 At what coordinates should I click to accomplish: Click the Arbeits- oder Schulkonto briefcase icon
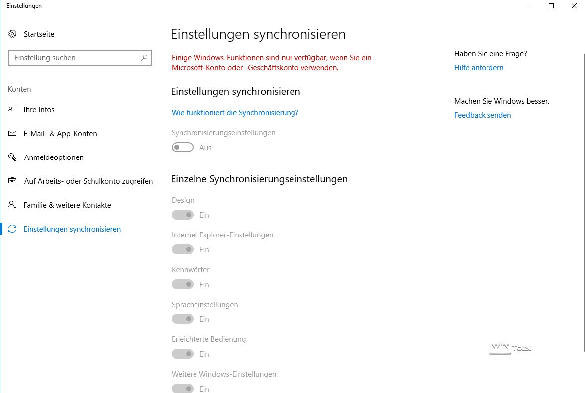point(13,181)
